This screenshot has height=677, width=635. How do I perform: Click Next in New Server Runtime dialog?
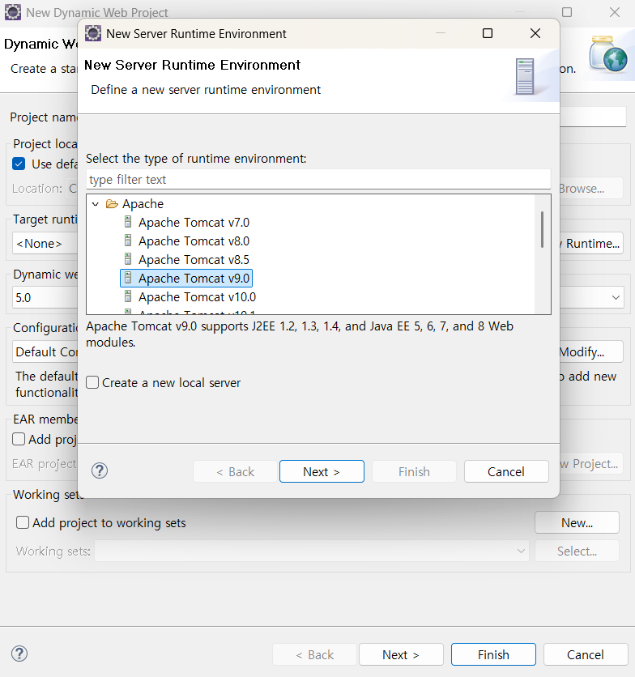coord(322,471)
